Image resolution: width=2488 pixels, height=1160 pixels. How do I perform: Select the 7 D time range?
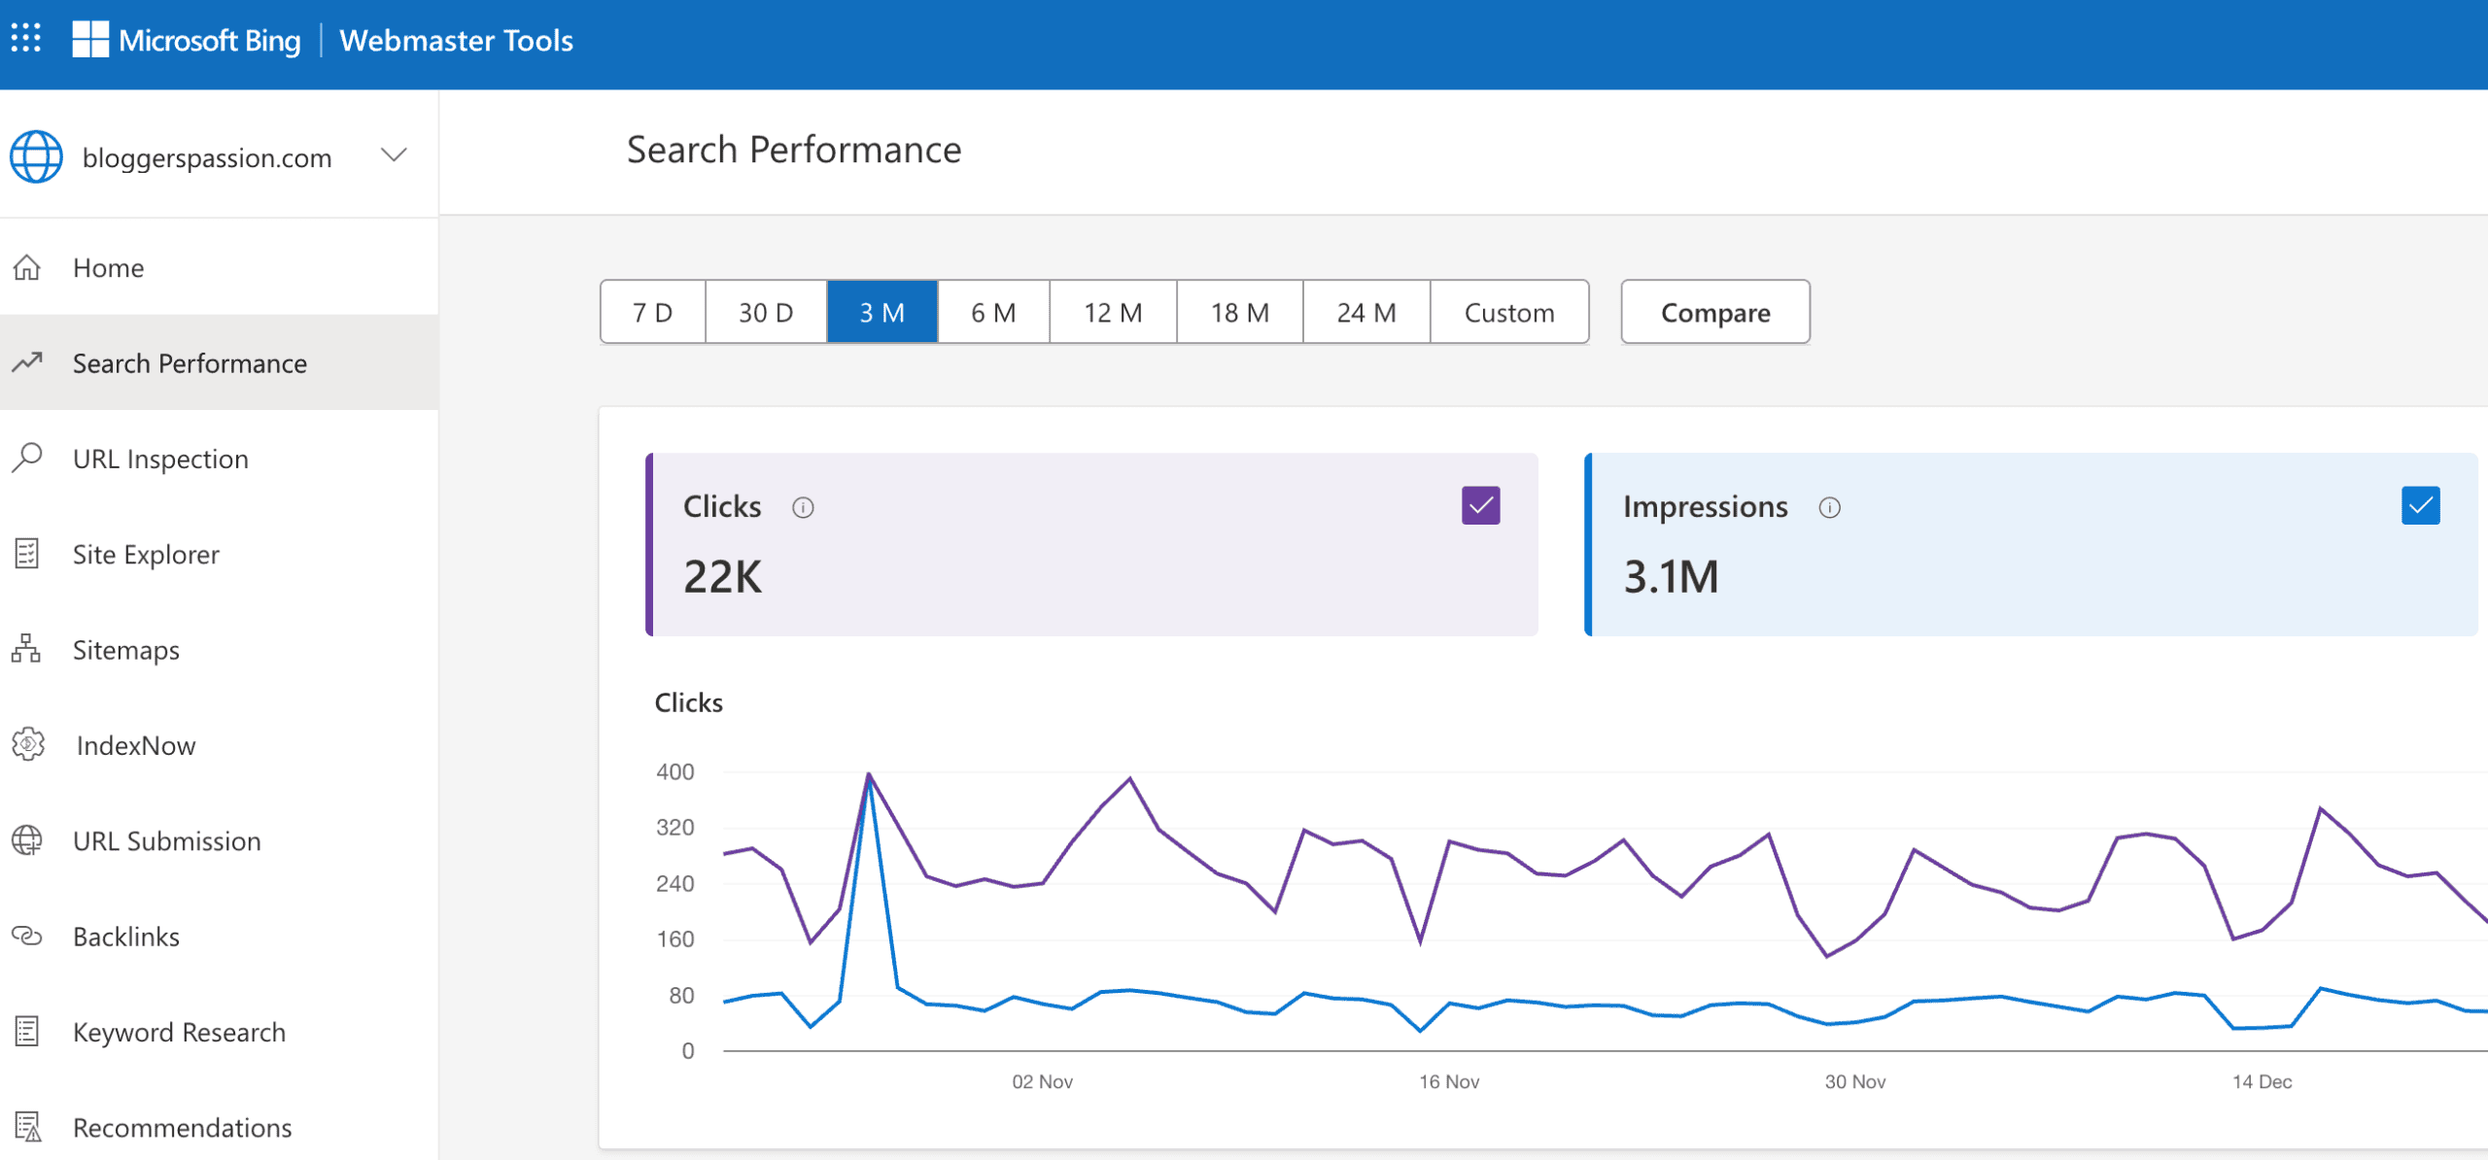(652, 313)
